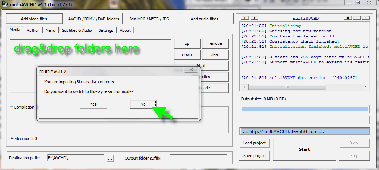Open the Settings tab
The height and width of the screenshot is (170, 379).
(106, 30)
